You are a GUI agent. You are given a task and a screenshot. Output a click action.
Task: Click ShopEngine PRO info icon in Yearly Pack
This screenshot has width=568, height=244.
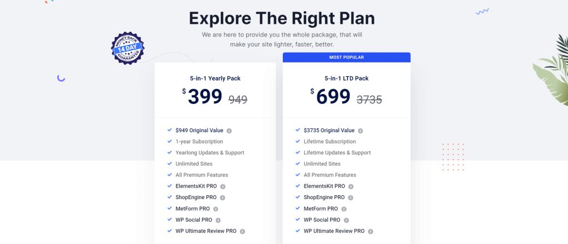(x=222, y=198)
